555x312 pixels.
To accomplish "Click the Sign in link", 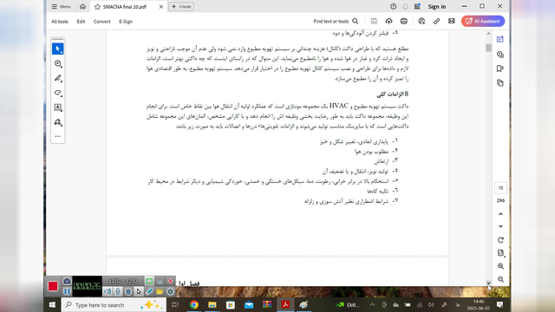I will click(x=437, y=6).
